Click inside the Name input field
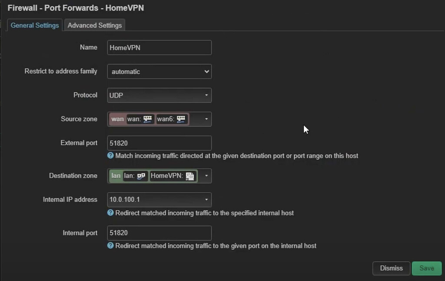 [x=159, y=47]
